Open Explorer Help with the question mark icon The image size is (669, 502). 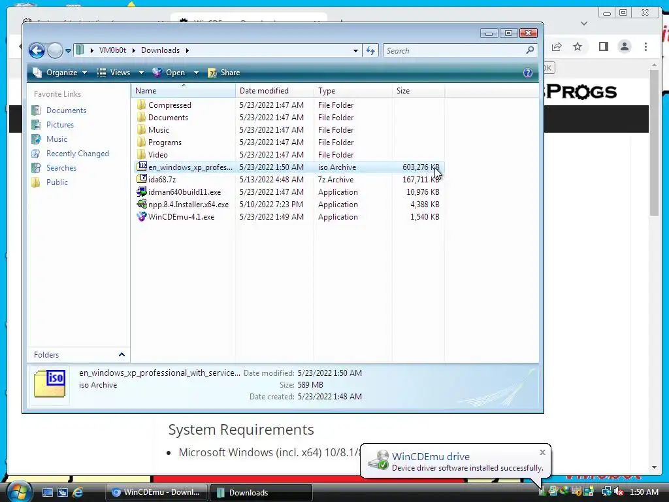coord(528,73)
